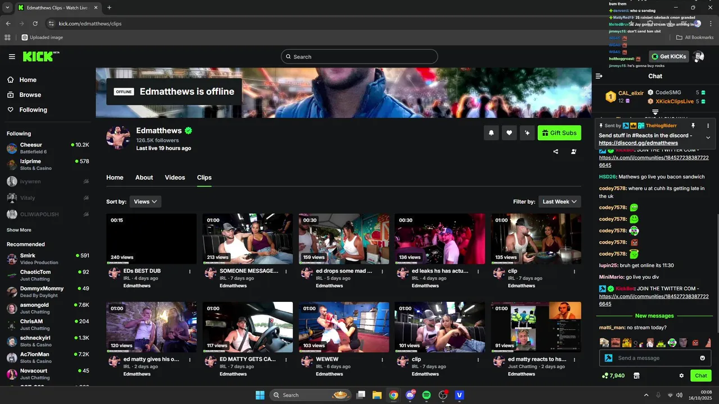Open options menu for EDs BEST DUB clip
Viewport: 719px width, 404px height.
click(x=190, y=272)
